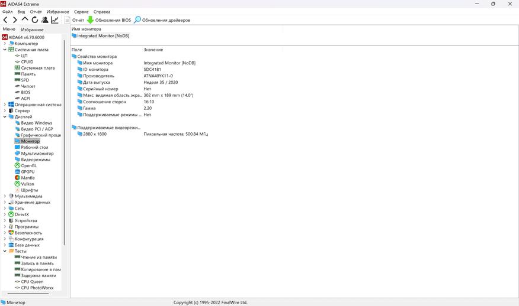
Task: Expand the Безопасность tree node
Action: tap(5, 233)
